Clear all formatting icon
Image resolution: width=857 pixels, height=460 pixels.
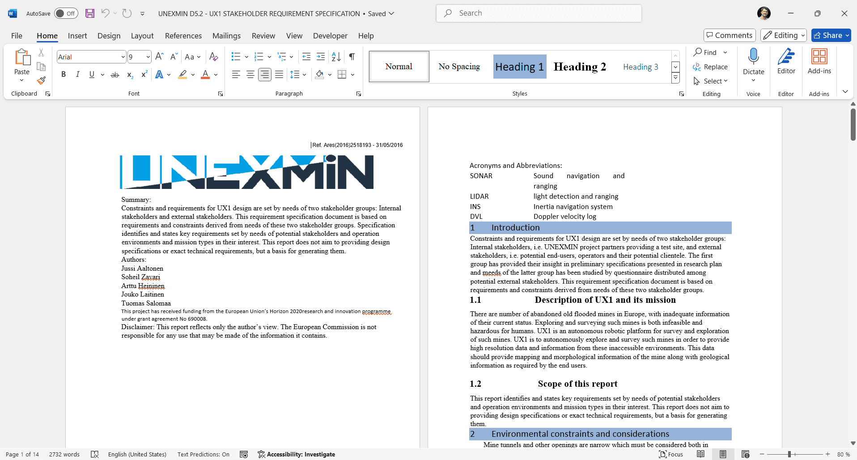click(x=214, y=57)
